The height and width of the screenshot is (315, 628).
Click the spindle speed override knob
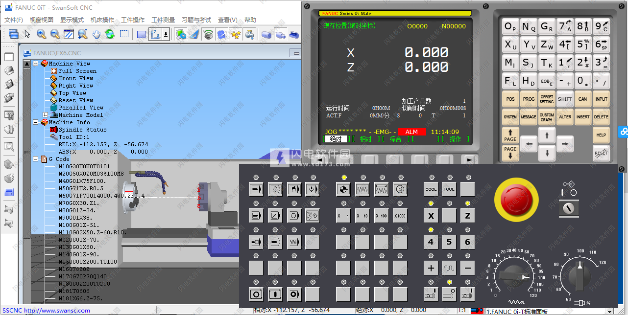(580, 275)
